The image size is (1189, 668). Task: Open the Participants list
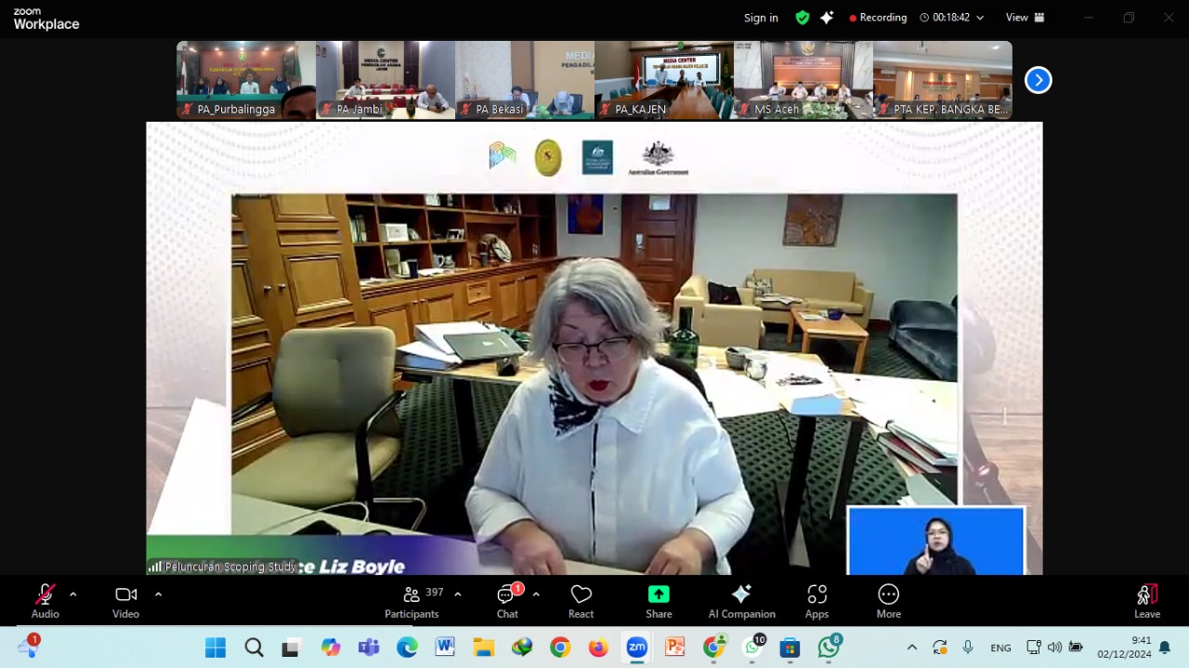coord(412,601)
